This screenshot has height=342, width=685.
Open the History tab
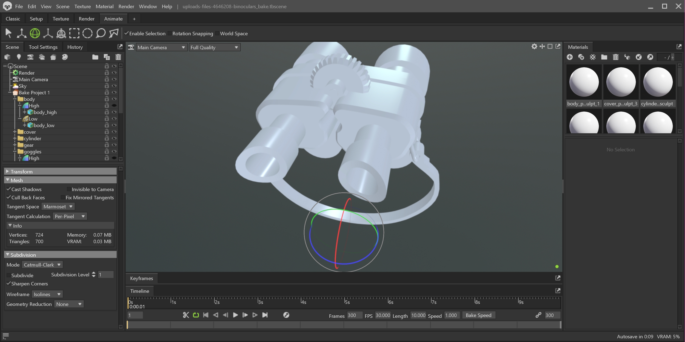75,47
